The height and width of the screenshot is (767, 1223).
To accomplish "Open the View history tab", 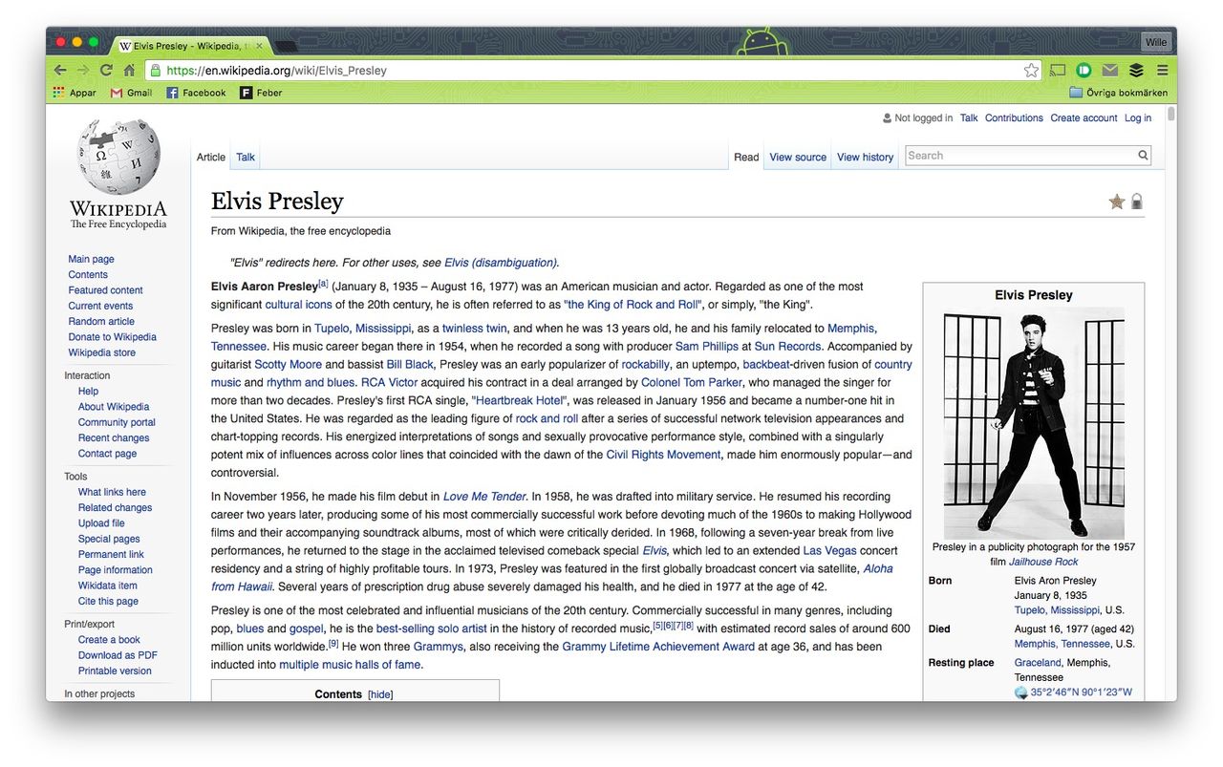I will coord(865,158).
